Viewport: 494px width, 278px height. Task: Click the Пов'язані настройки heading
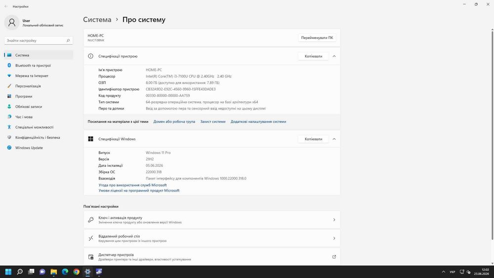coord(101,206)
